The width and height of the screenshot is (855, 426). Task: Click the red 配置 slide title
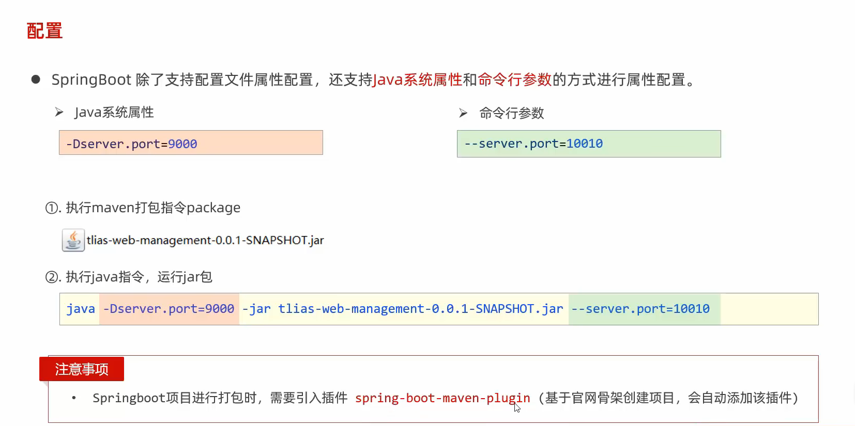[44, 31]
